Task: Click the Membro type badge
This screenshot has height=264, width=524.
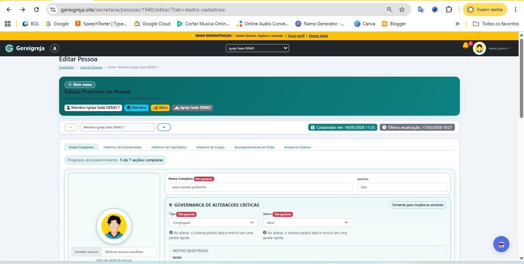Action: pyautogui.click(x=136, y=108)
